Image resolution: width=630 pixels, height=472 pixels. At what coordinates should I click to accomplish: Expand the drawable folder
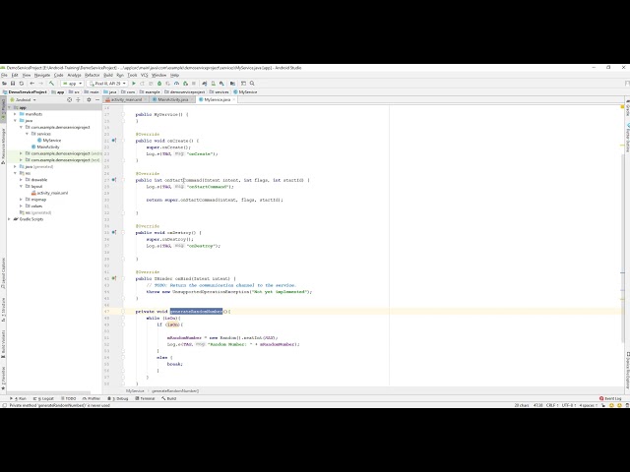pos(22,180)
